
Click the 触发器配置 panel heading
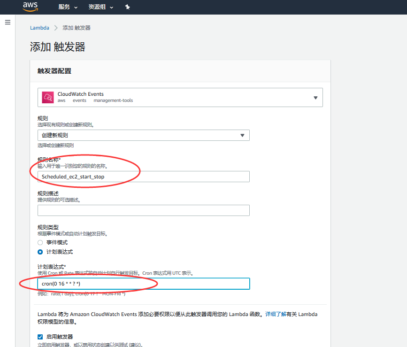(x=54, y=71)
